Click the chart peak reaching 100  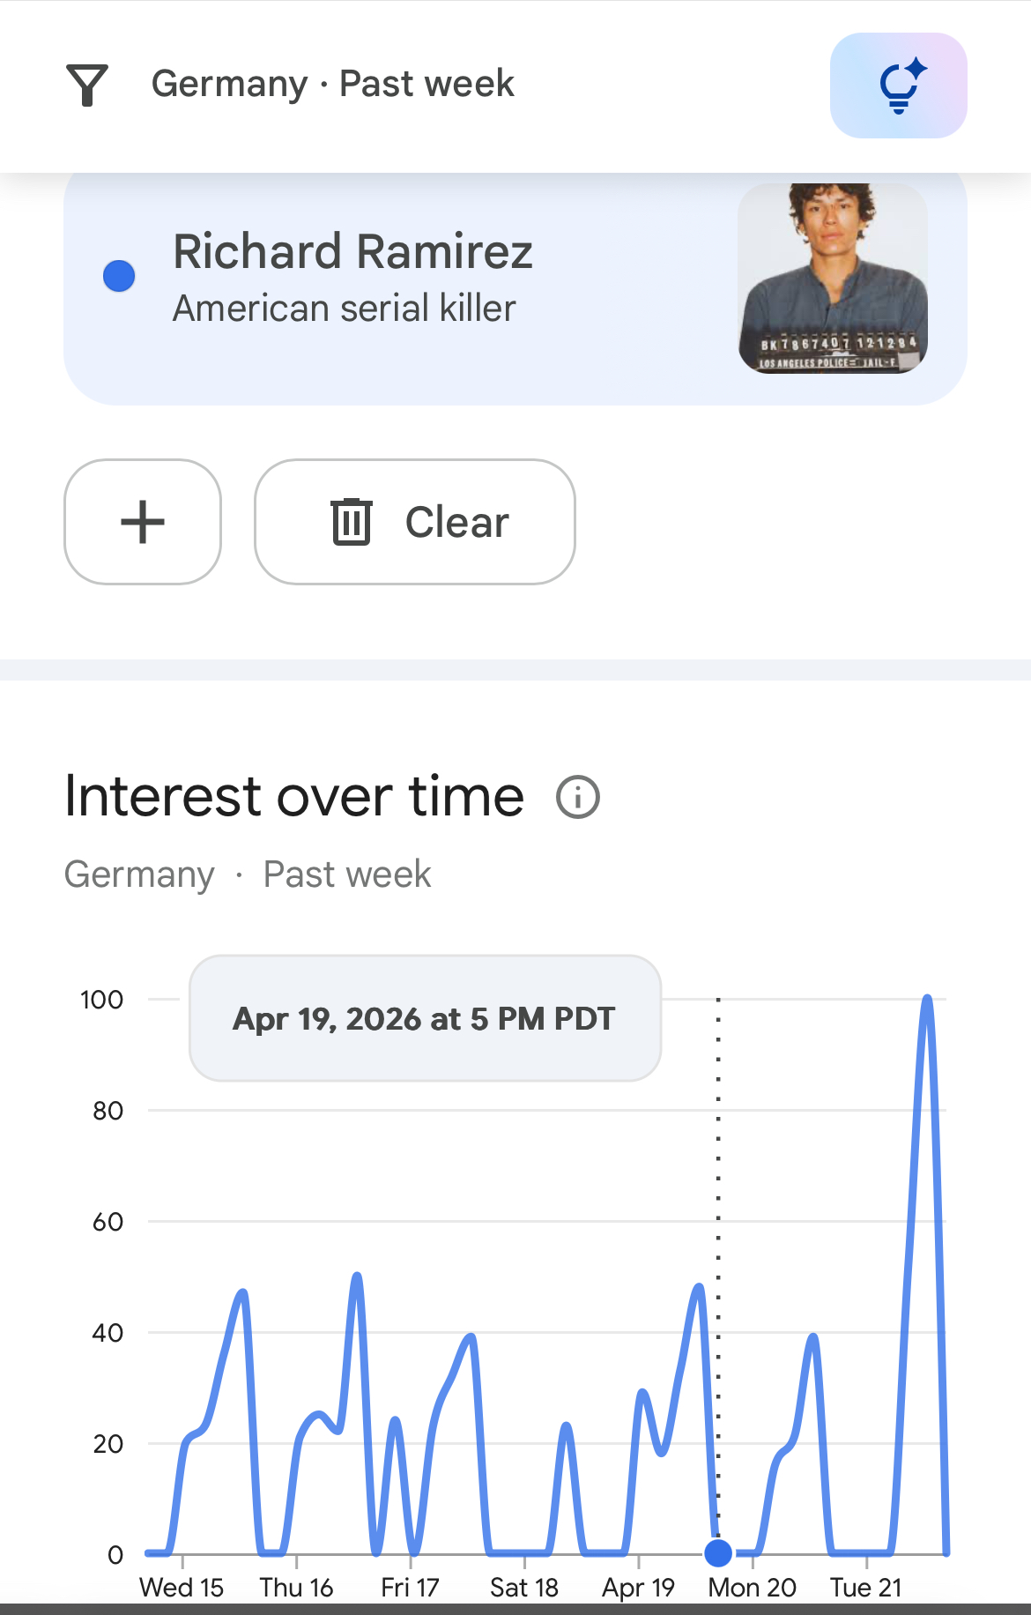pos(927,999)
